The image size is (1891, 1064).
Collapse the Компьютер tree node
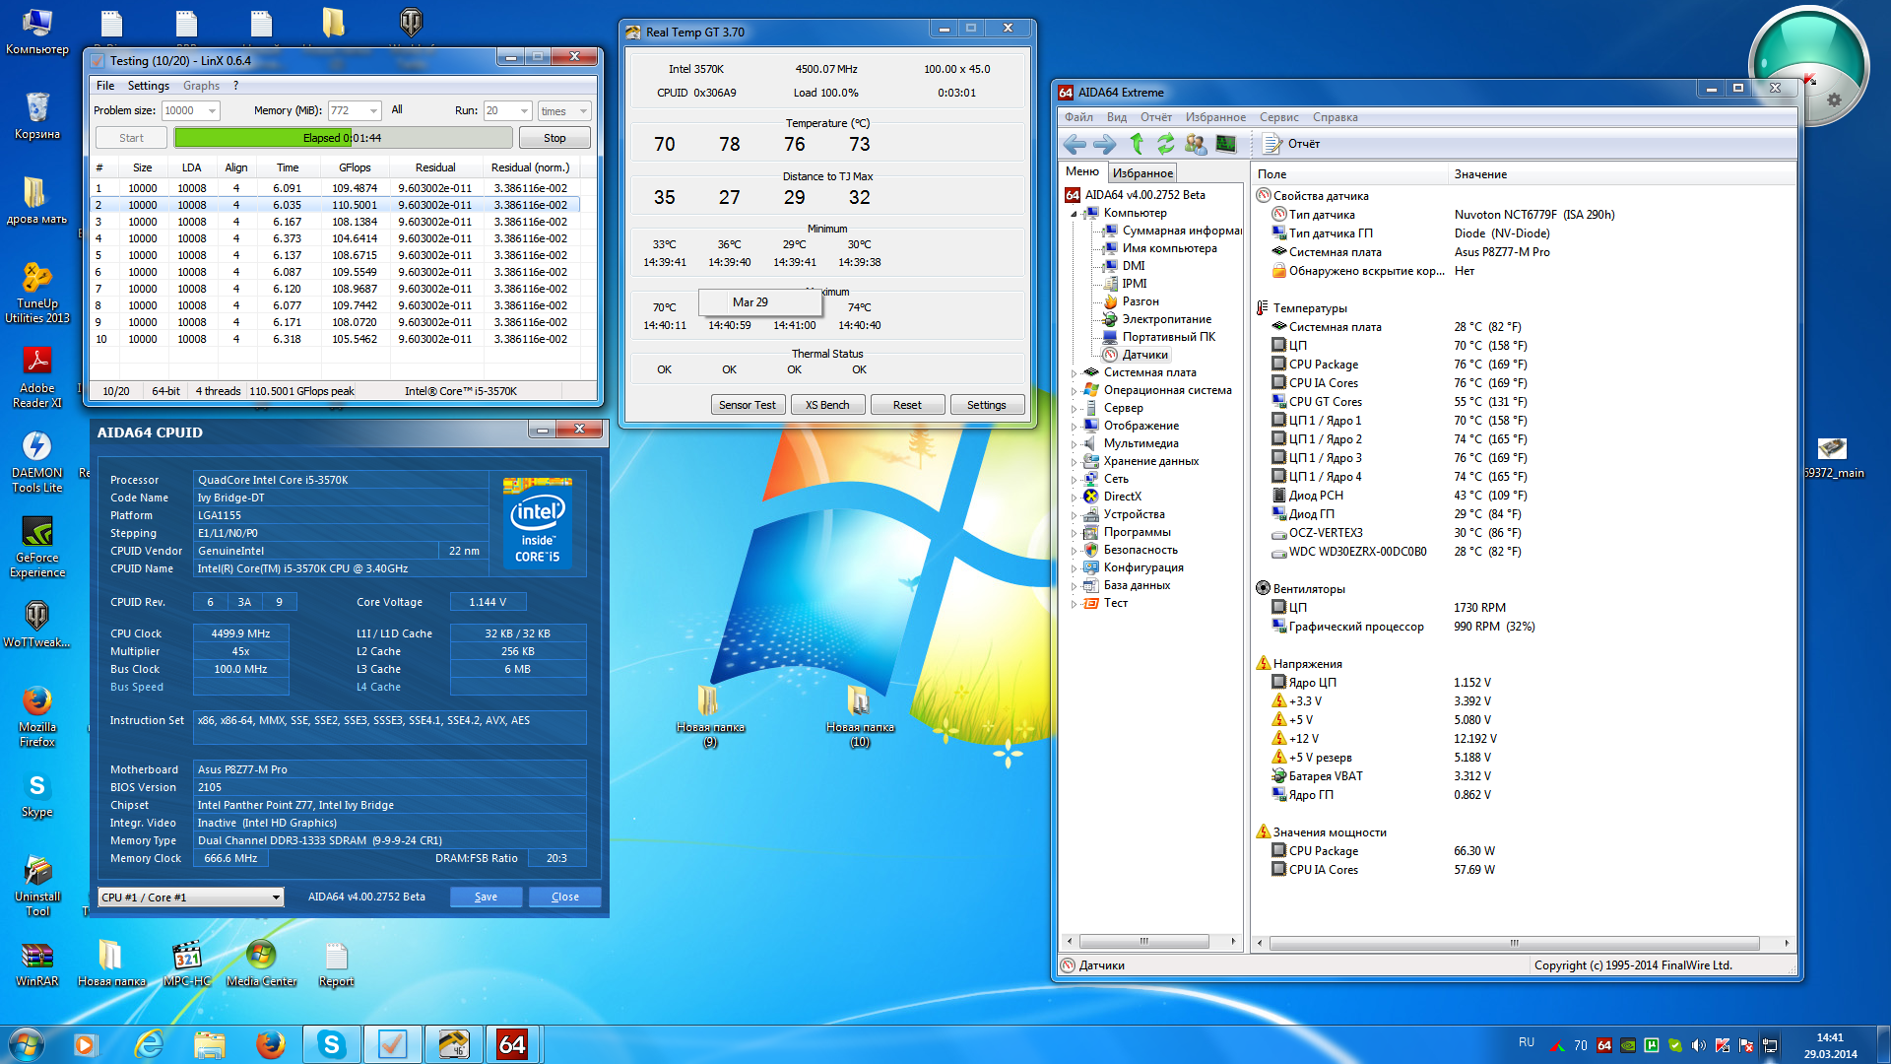tap(1074, 214)
